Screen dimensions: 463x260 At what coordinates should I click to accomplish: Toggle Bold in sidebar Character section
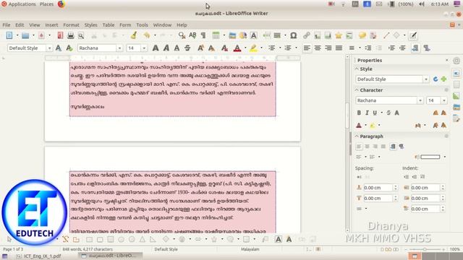point(359,113)
